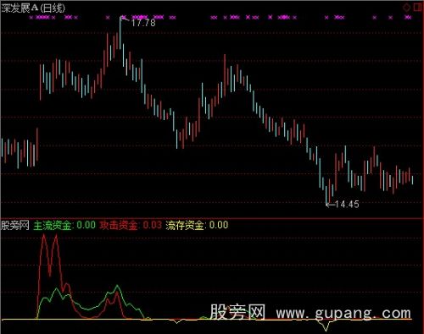The image size is (424, 334).
Task: Click the red 攻击资金: 0.03 readout
Action: (x=131, y=225)
